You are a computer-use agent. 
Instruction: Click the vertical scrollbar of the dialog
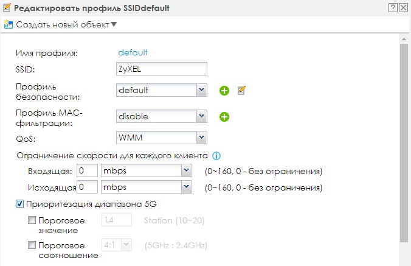[x=403, y=140]
